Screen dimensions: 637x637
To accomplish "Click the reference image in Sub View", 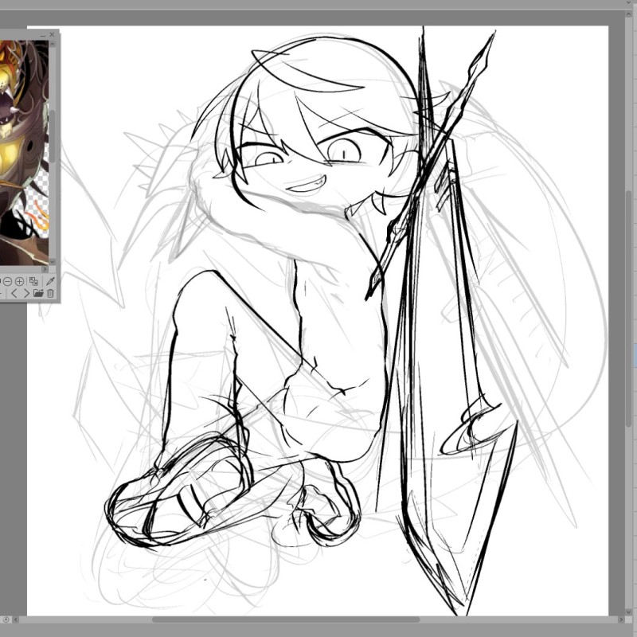I will coord(24,152).
